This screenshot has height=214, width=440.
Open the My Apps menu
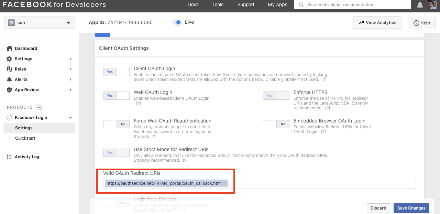[277, 5]
